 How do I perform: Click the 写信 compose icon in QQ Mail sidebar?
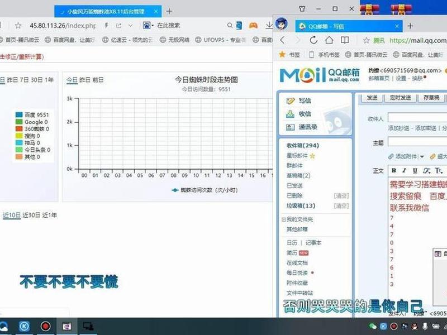pyautogui.click(x=290, y=101)
